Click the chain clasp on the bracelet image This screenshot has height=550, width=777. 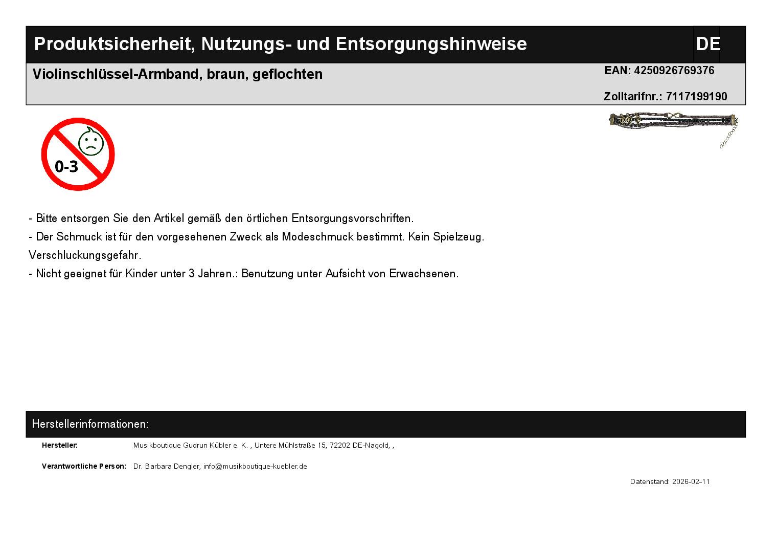click(729, 138)
